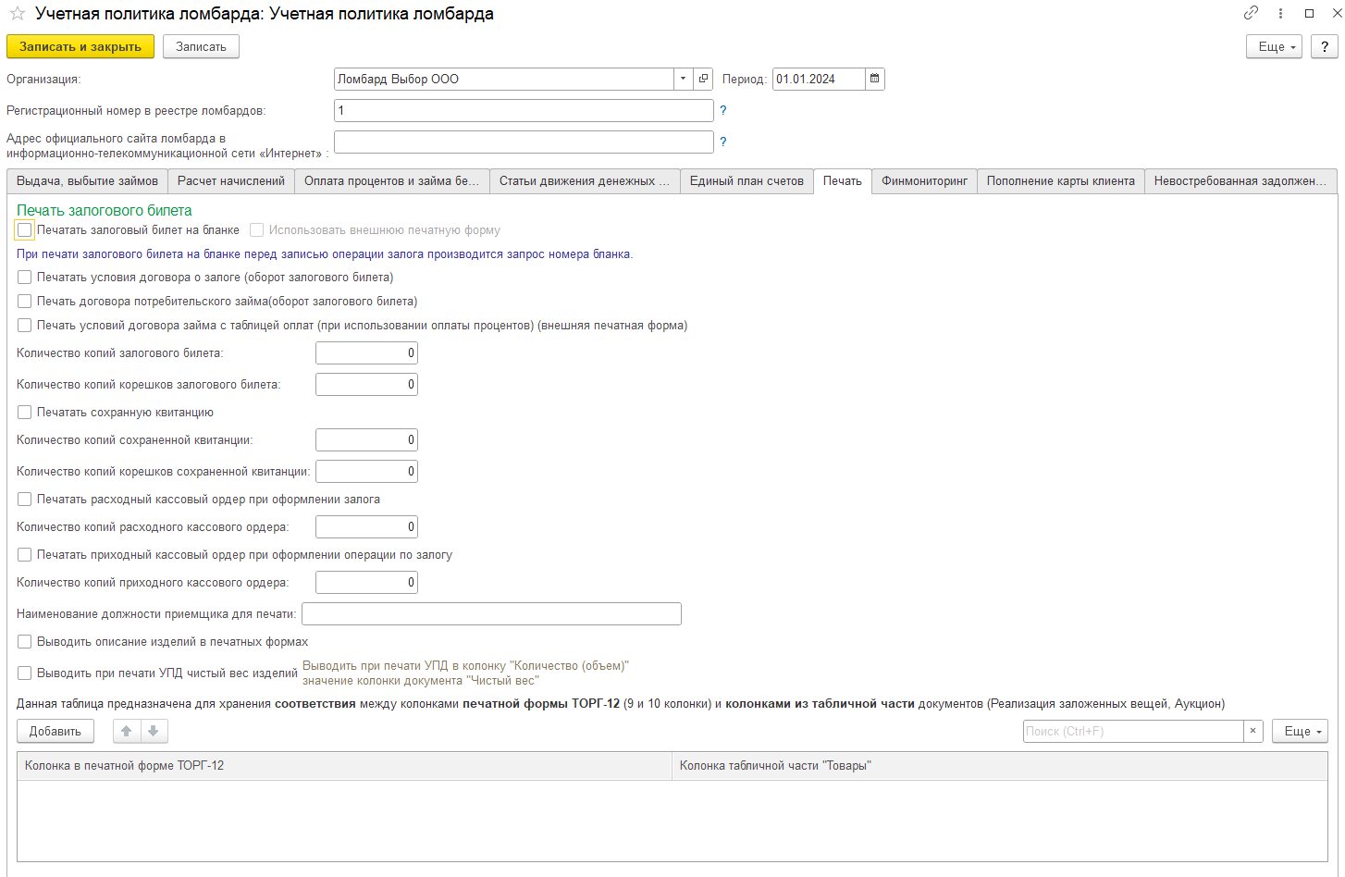The height and width of the screenshot is (877, 1345).
Task: Click the Печать залогового билета heading
Action: click(x=105, y=210)
